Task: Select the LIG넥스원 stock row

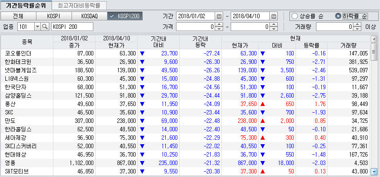Action: tap(185, 79)
